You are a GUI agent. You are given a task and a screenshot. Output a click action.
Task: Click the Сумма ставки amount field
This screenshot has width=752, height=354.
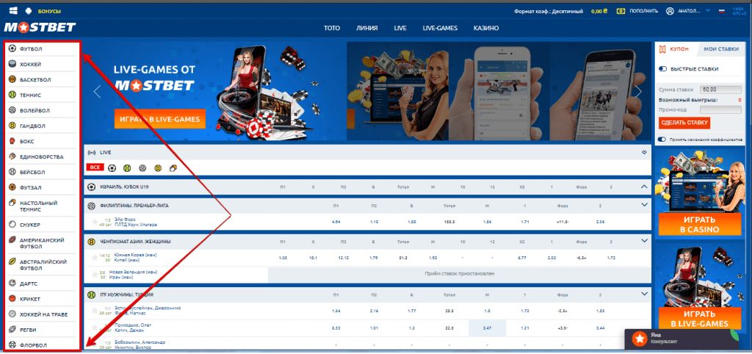tap(720, 89)
